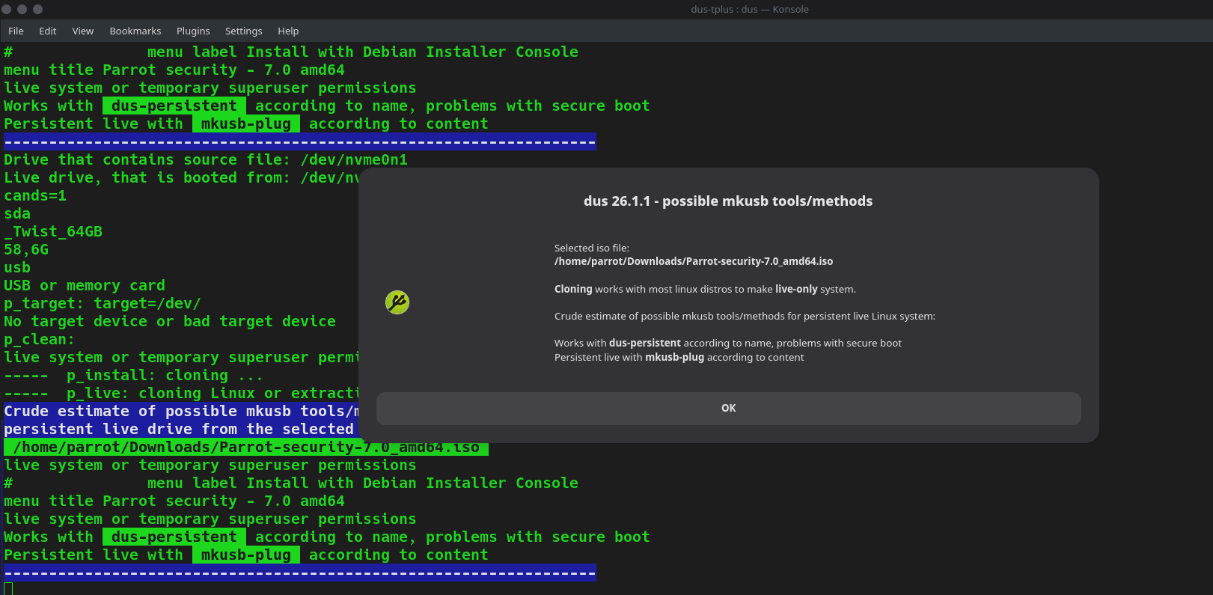Image resolution: width=1213 pixels, height=595 pixels.
Task: Confirm the dialog with the OK button
Action: click(729, 409)
